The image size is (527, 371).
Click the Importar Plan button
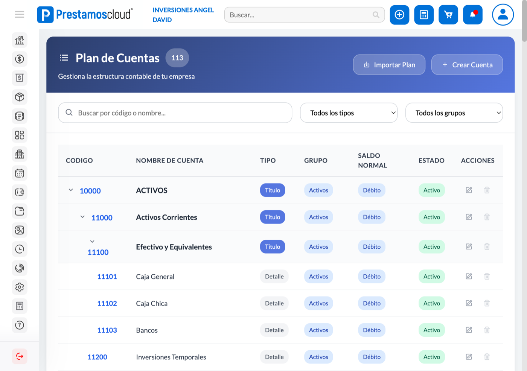click(389, 65)
